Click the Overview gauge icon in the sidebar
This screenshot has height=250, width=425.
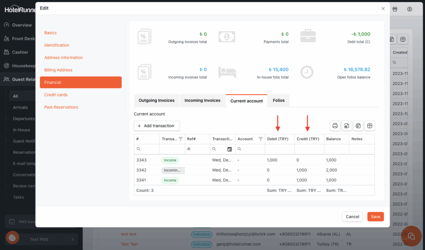coord(6,25)
